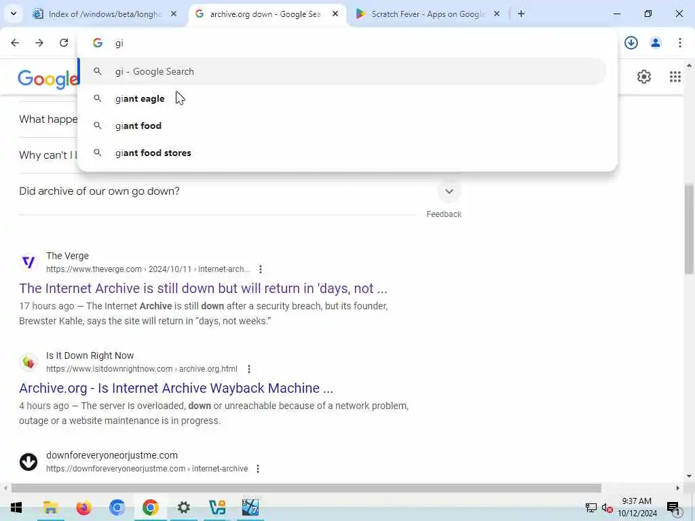The width and height of the screenshot is (695, 521).
Task: Go forward to the next page
Action: click(x=39, y=43)
